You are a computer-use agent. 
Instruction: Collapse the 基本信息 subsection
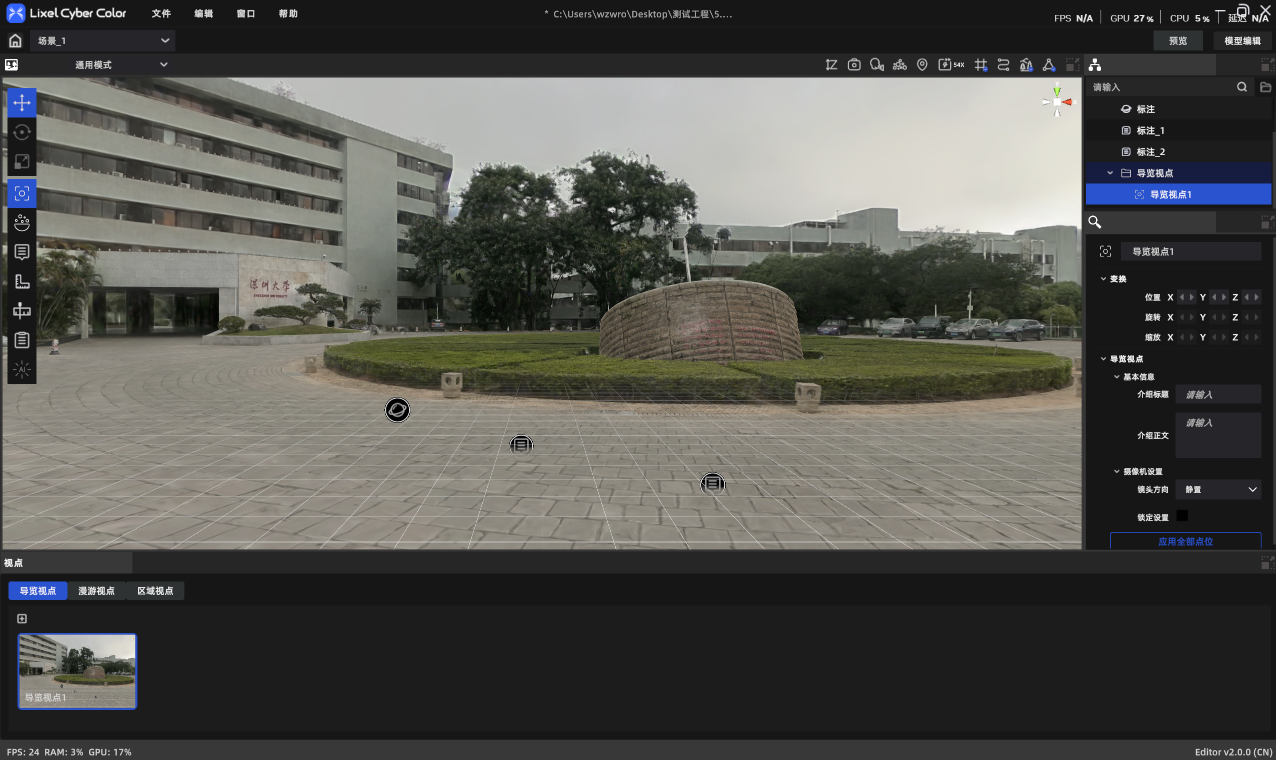[1116, 377]
